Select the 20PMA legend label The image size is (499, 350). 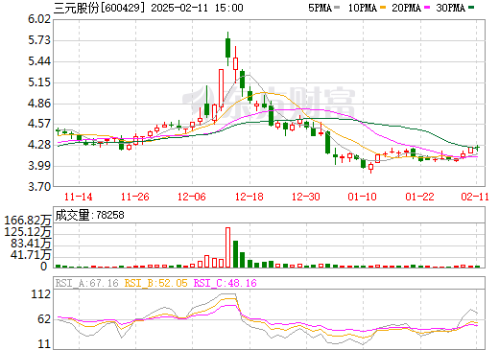tap(406, 8)
